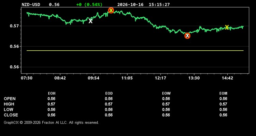Click the EOW OPEN value 0.56
This screenshot has width=256, height=136.
coord(166,99)
